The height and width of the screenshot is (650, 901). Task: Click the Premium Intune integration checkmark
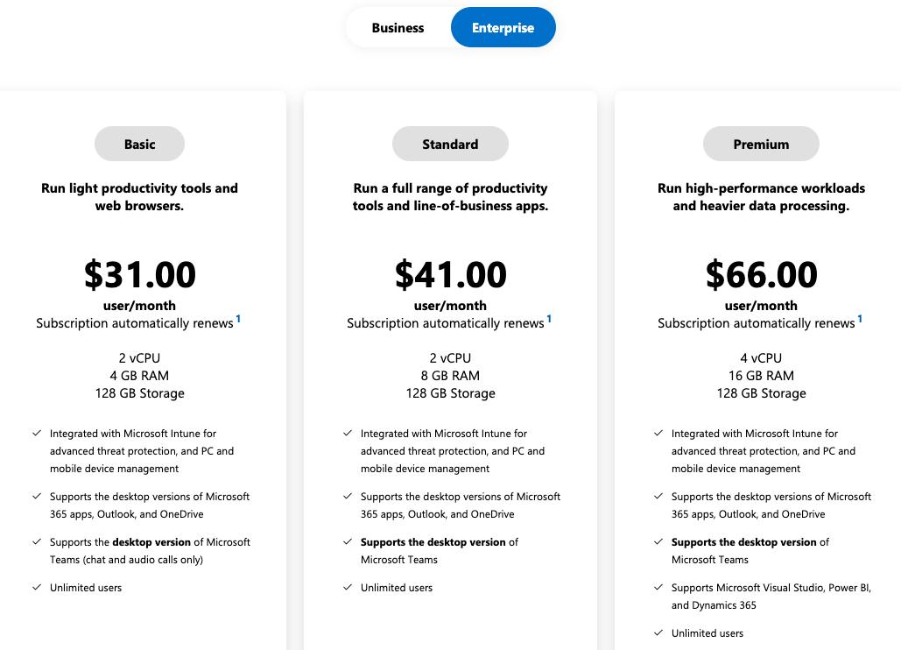[658, 433]
